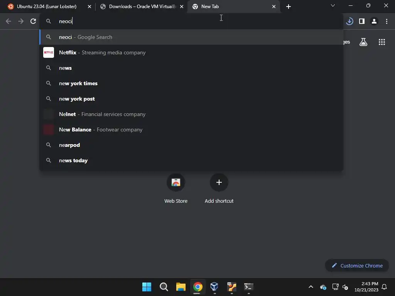Open the Chrome downloads icon
This screenshot has height=296, width=395.
pos(349,22)
